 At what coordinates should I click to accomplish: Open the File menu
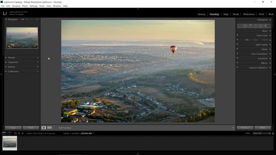point(3,6)
